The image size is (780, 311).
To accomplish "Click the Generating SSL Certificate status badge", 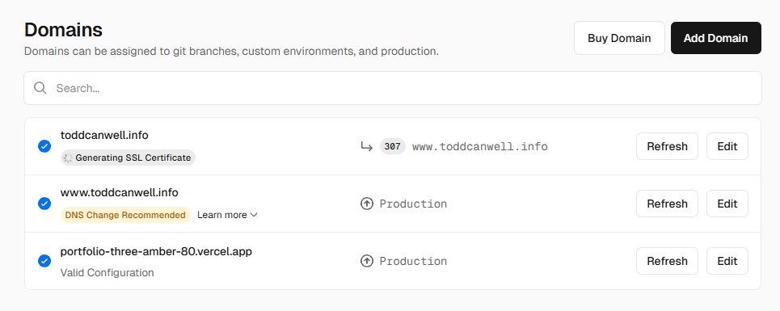I will (128, 158).
